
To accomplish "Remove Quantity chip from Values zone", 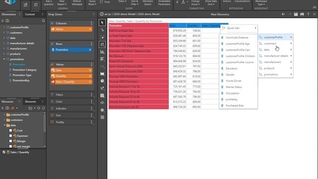I will 90,76.
